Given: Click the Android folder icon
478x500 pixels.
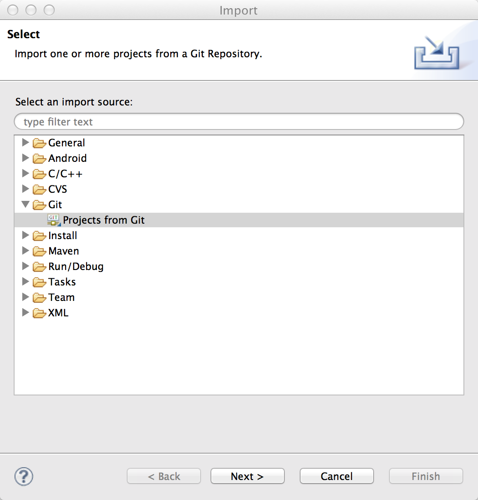Looking at the screenshot, I should [x=40, y=159].
